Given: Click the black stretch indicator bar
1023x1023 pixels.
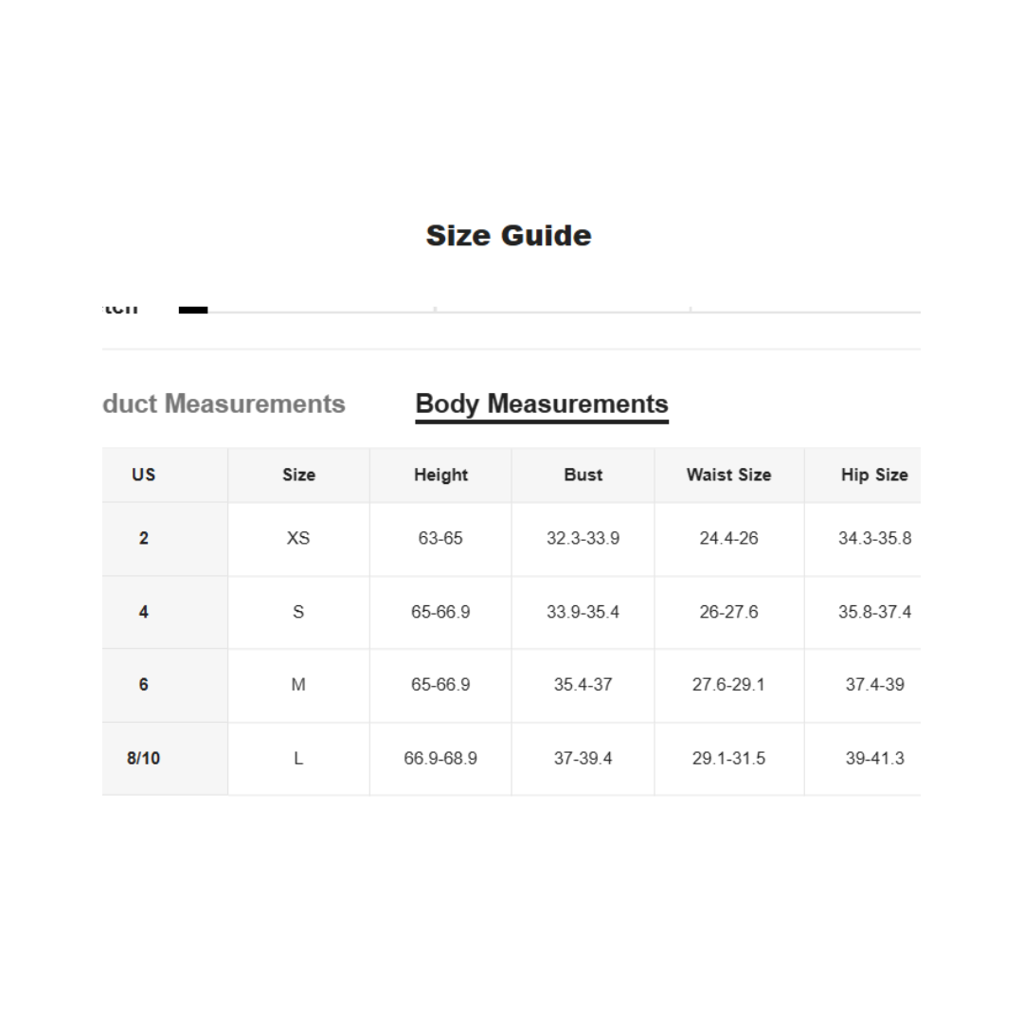Looking at the screenshot, I should tap(193, 309).
